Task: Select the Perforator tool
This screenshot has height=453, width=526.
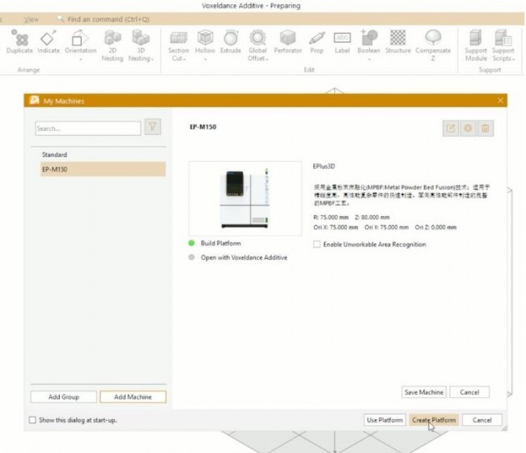Action: 286,42
